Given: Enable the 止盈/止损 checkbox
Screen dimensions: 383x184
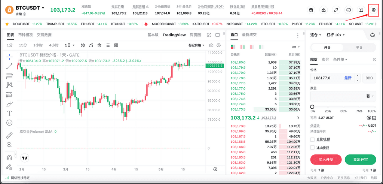Looking at the screenshot, I should click(x=313, y=139).
